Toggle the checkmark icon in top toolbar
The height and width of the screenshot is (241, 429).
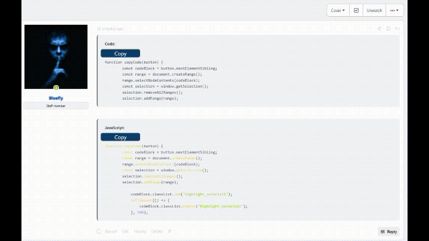pos(356,11)
